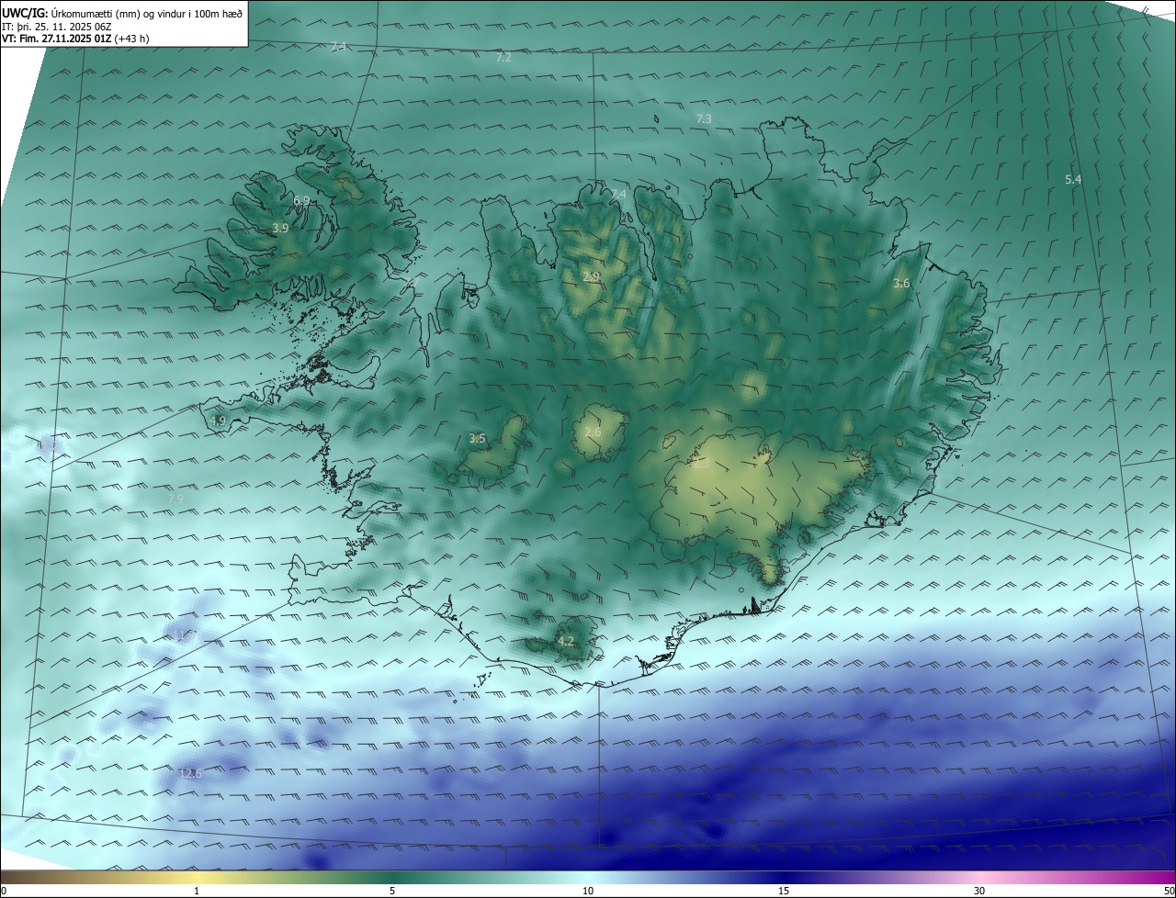Click the 2.6 value inside the glacier outline

click(593, 432)
